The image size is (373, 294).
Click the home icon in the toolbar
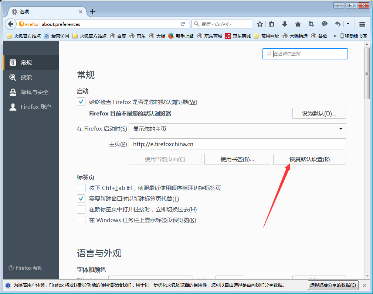coord(298,24)
